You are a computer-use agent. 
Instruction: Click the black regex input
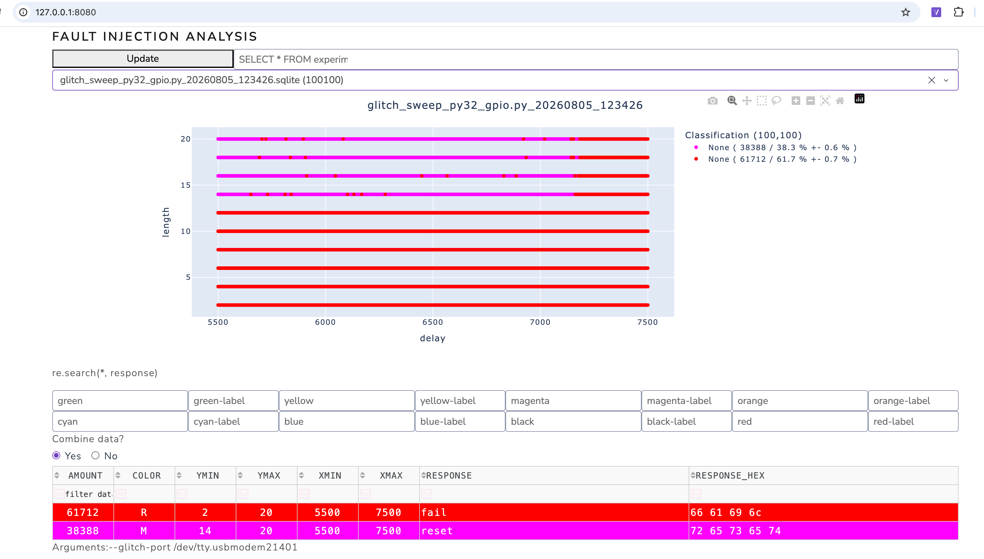573,421
